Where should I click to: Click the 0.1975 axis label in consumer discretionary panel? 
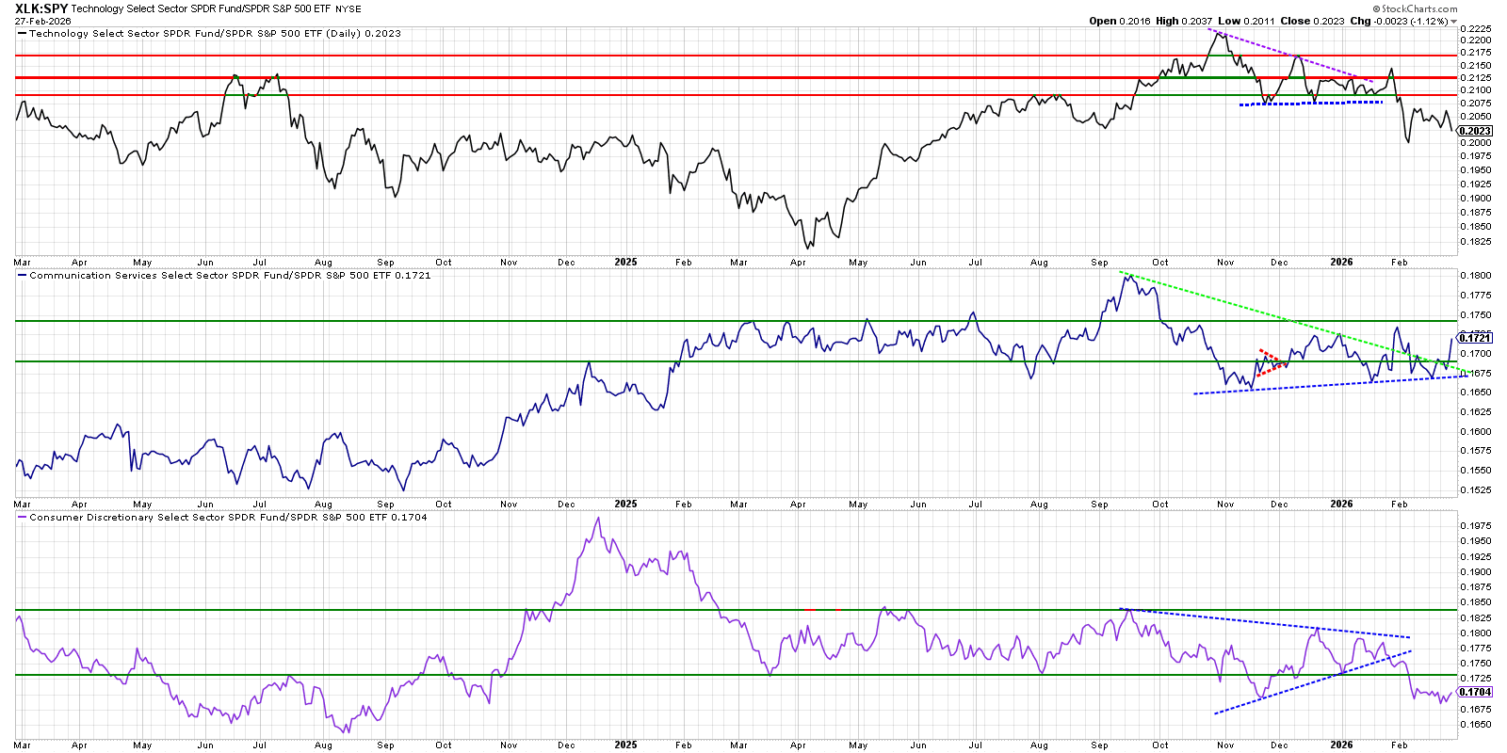point(1476,525)
